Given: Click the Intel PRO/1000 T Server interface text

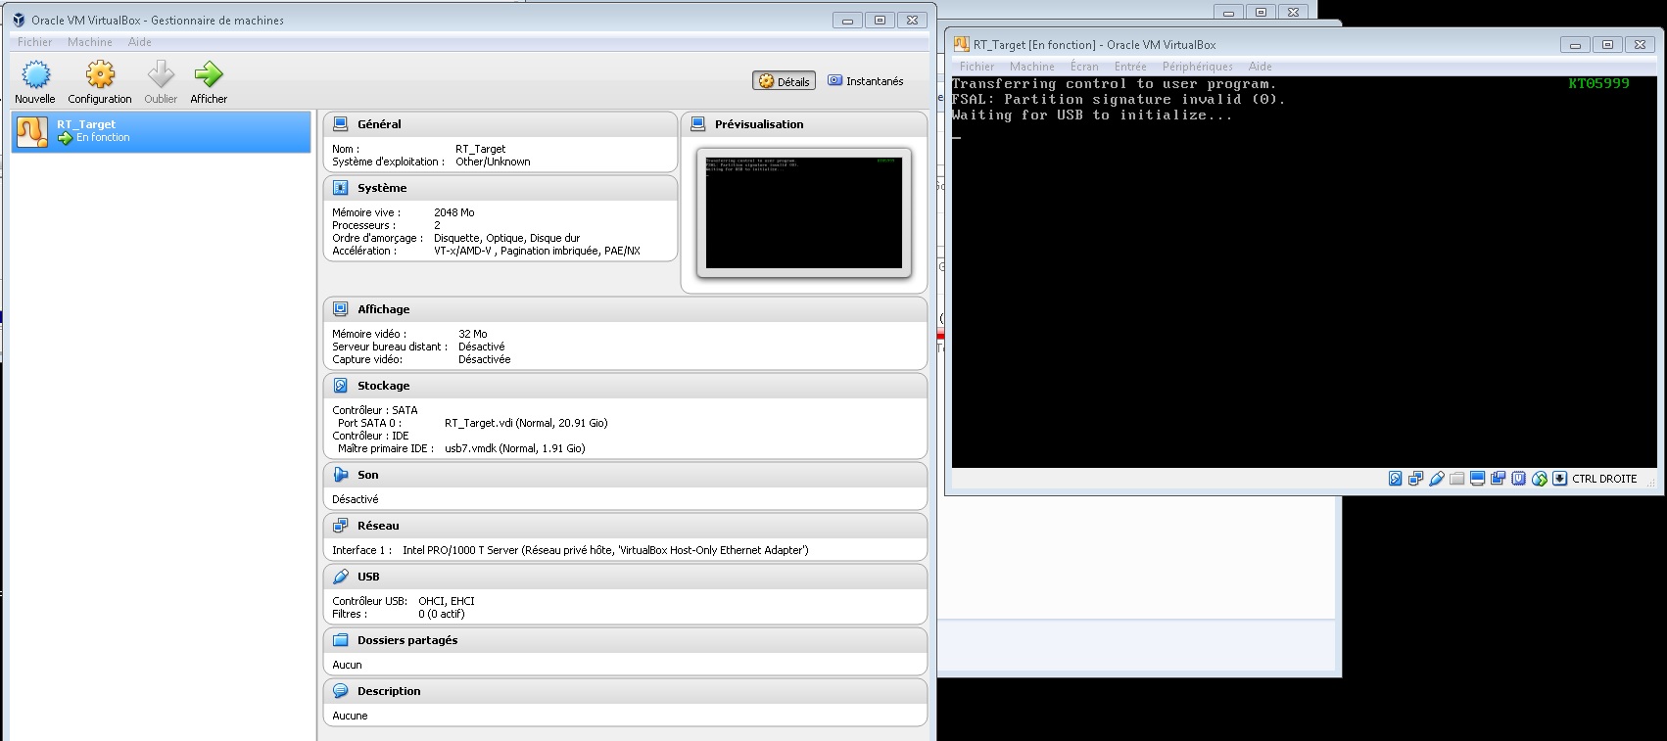Looking at the screenshot, I should (x=605, y=550).
